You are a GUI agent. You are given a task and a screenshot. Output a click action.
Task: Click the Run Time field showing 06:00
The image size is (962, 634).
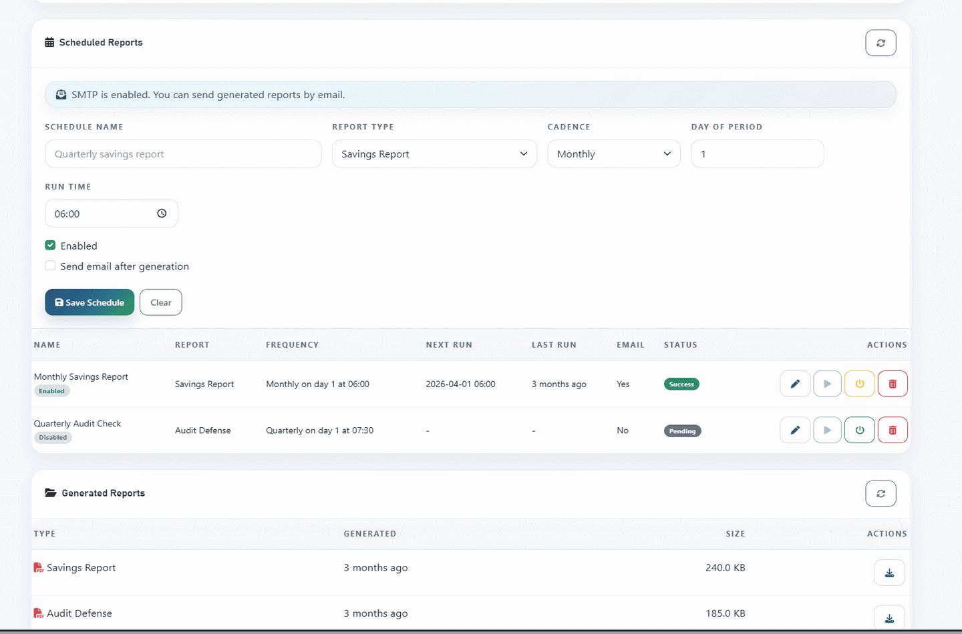coord(112,214)
